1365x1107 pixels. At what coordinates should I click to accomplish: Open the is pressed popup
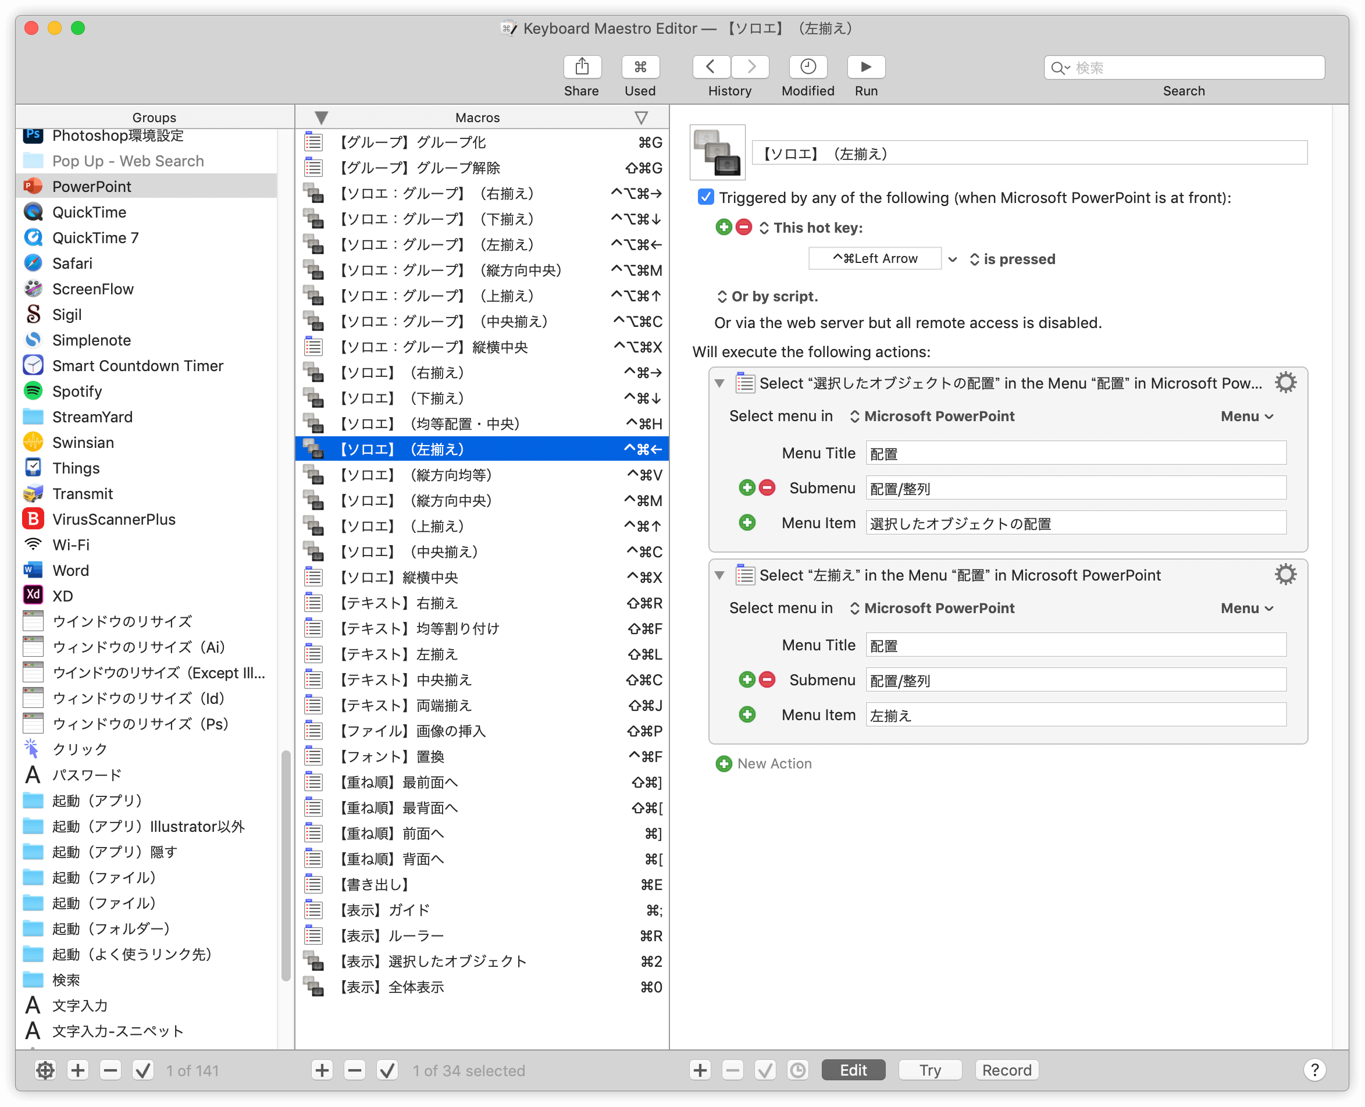pyautogui.click(x=1012, y=259)
